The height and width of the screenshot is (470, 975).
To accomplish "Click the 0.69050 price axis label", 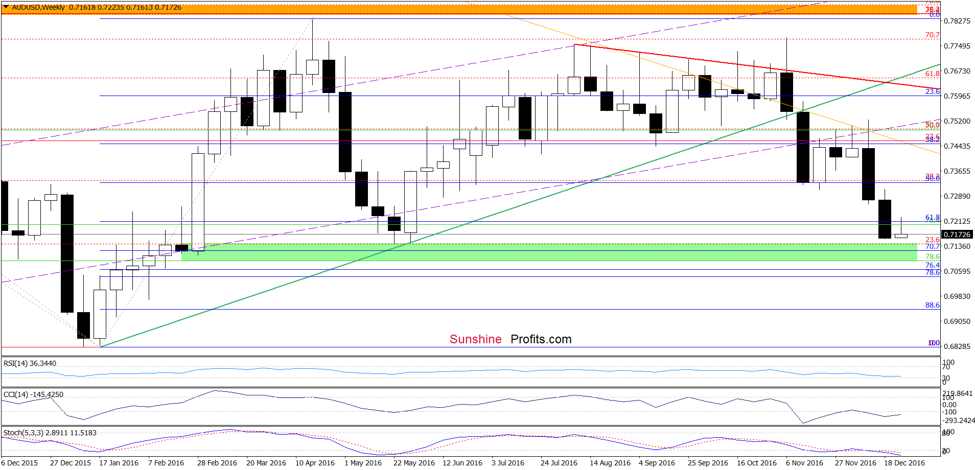I will 957,321.
